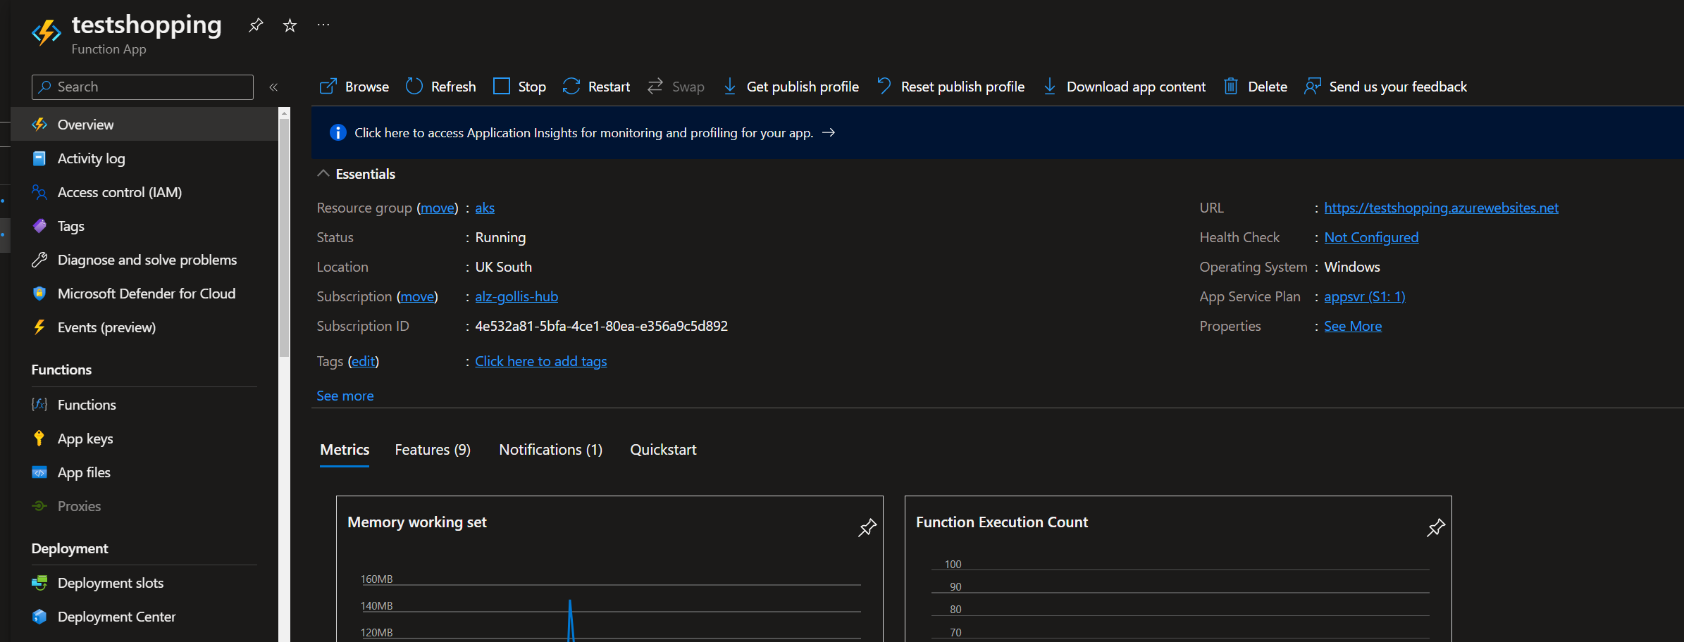Pin the Function Execution Count chart
This screenshot has height=642, width=1684.
[x=1436, y=527]
